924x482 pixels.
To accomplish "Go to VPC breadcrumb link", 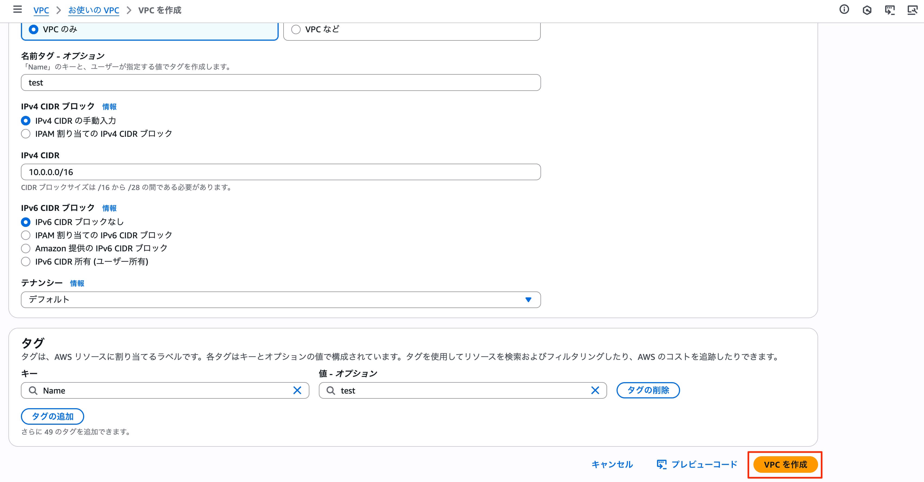I will pyautogui.click(x=41, y=10).
